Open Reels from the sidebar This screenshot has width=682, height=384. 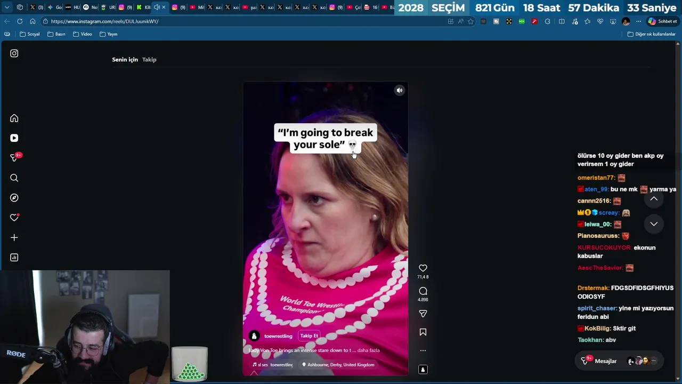[x=14, y=138]
